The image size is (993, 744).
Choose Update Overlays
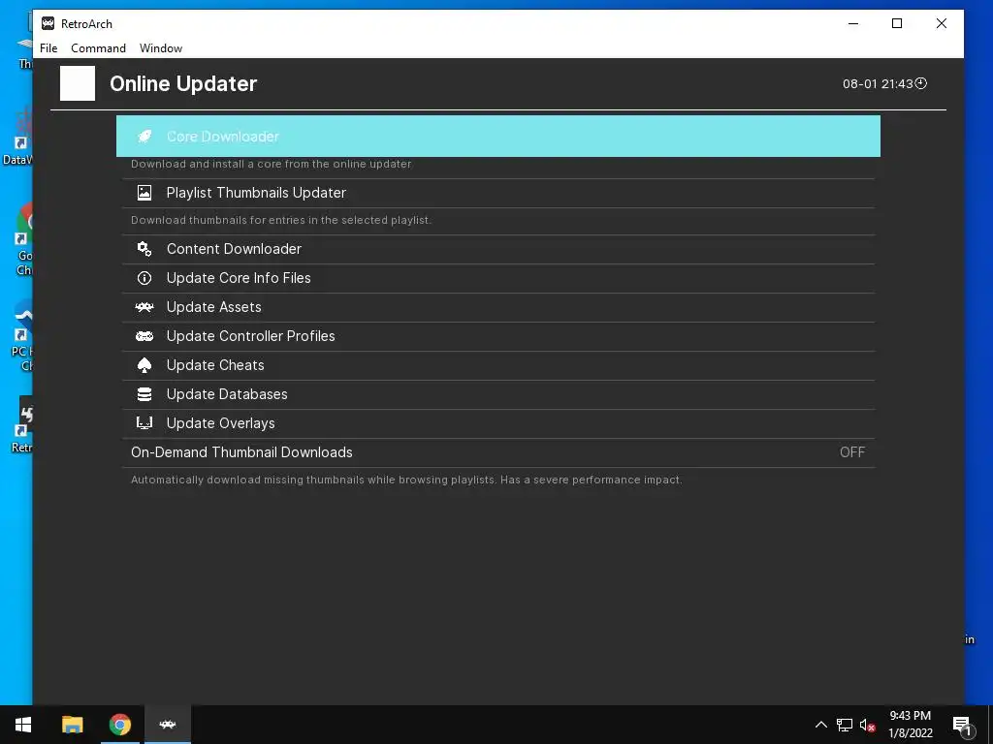pyautogui.click(x=498, y=424)
